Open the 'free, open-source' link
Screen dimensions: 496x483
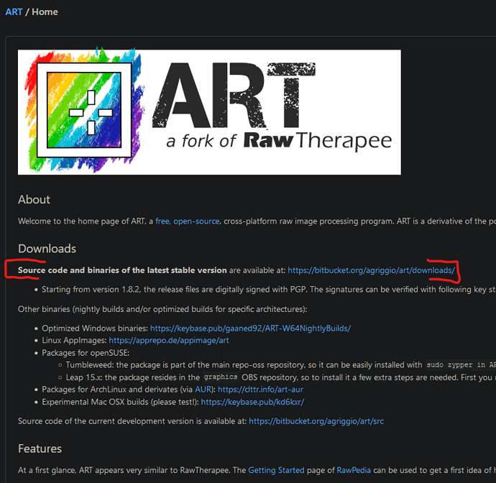coord(188,221)
